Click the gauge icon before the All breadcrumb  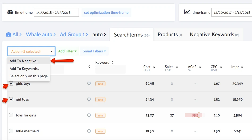[8, 35]
